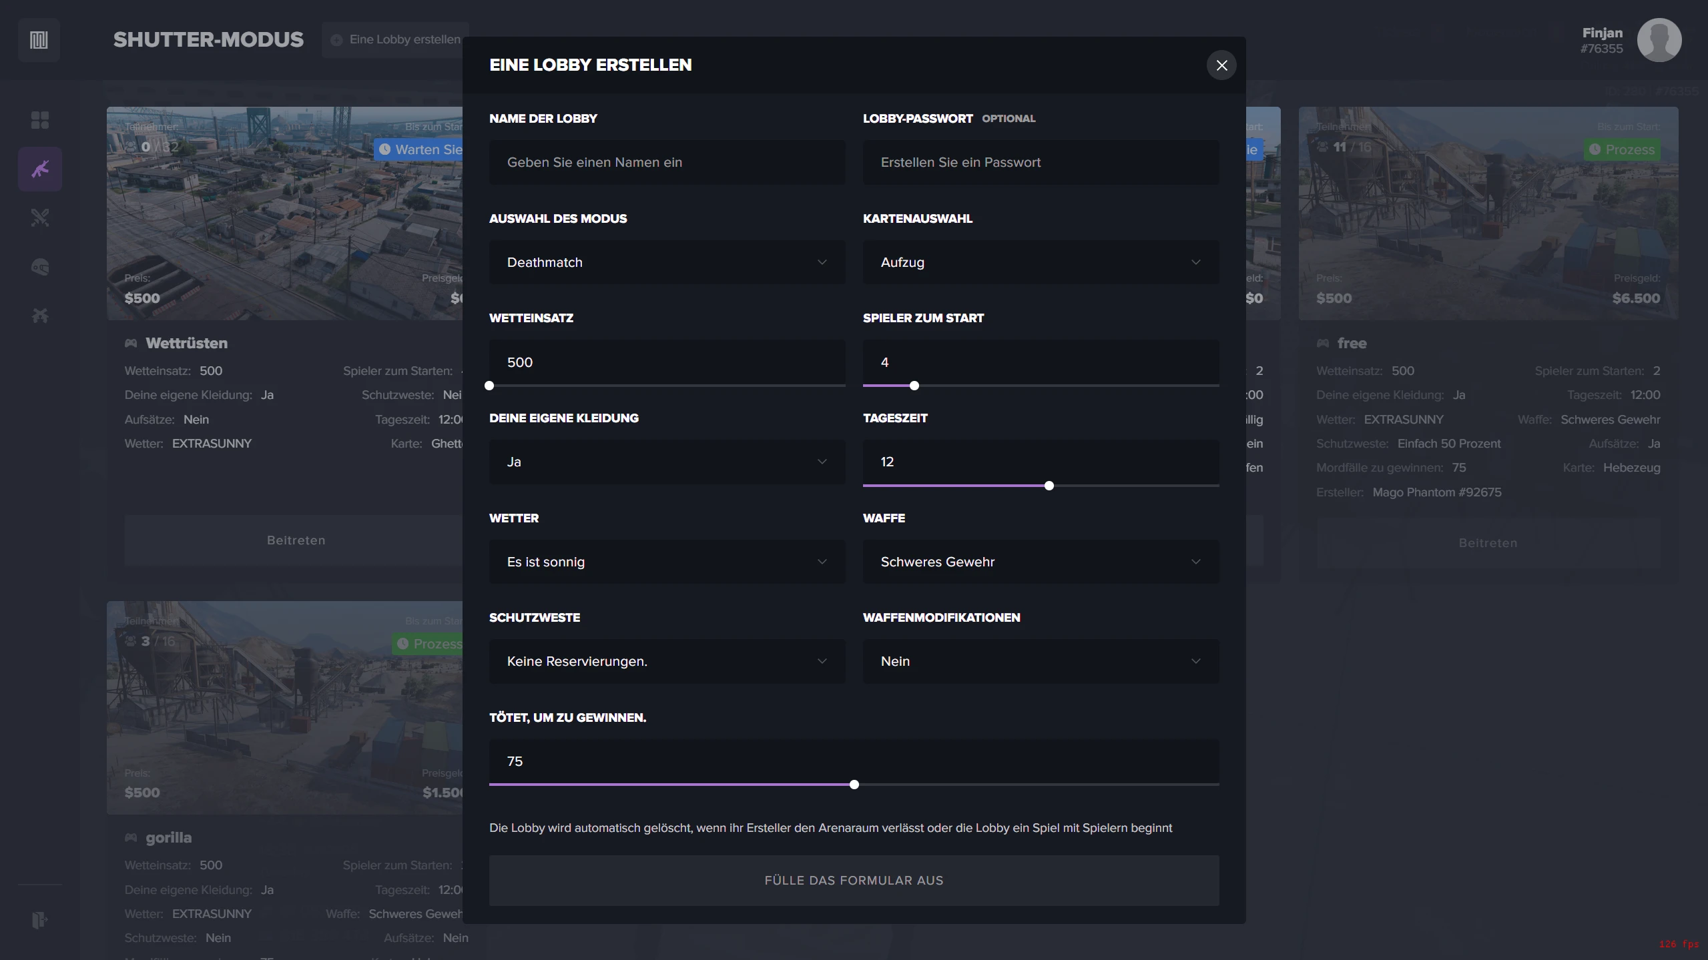Open the Wetter dropdown
The image size is (1708, 960).
[x=667, y=562]
